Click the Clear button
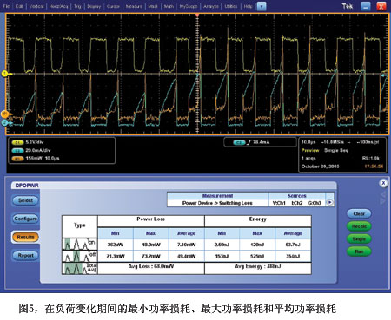 pyautogui.click(x=359, y=214)
